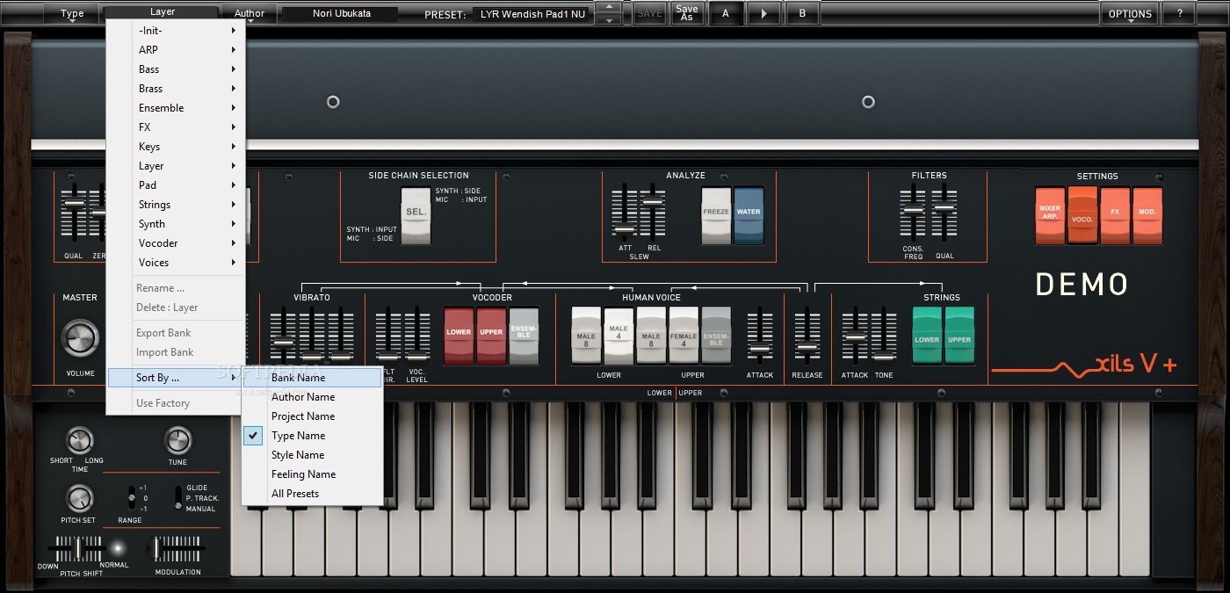Click the PITCH SET knob
Image resolution: width=1230 pixels, height=593 pixels.
pyautogui.click(x=79, y=498)
